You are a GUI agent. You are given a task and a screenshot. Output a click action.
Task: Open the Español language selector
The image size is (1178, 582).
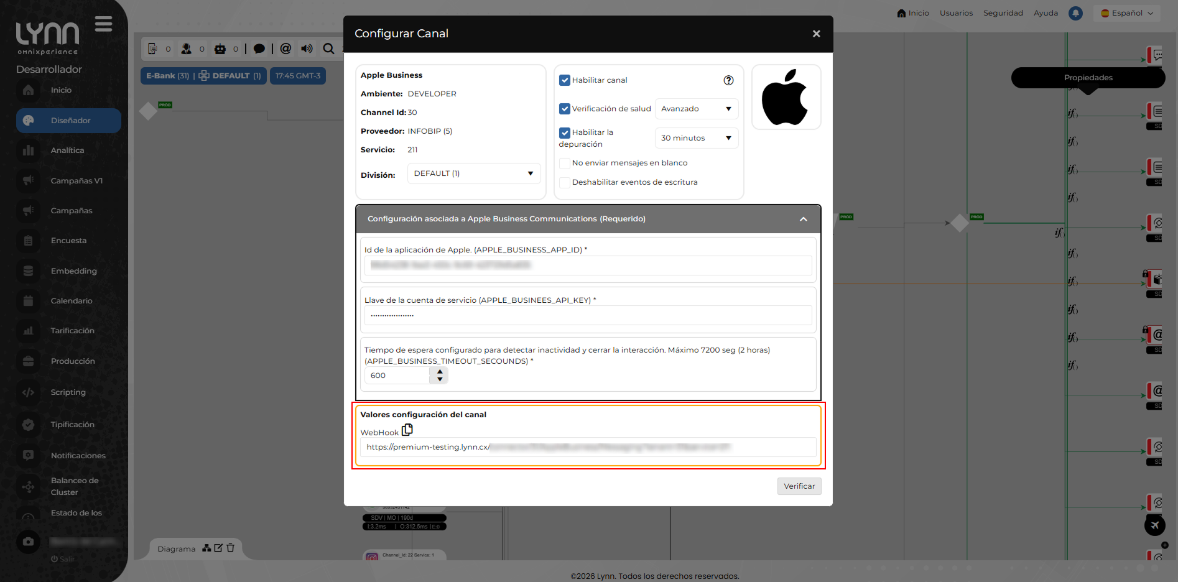[1127, 13]
